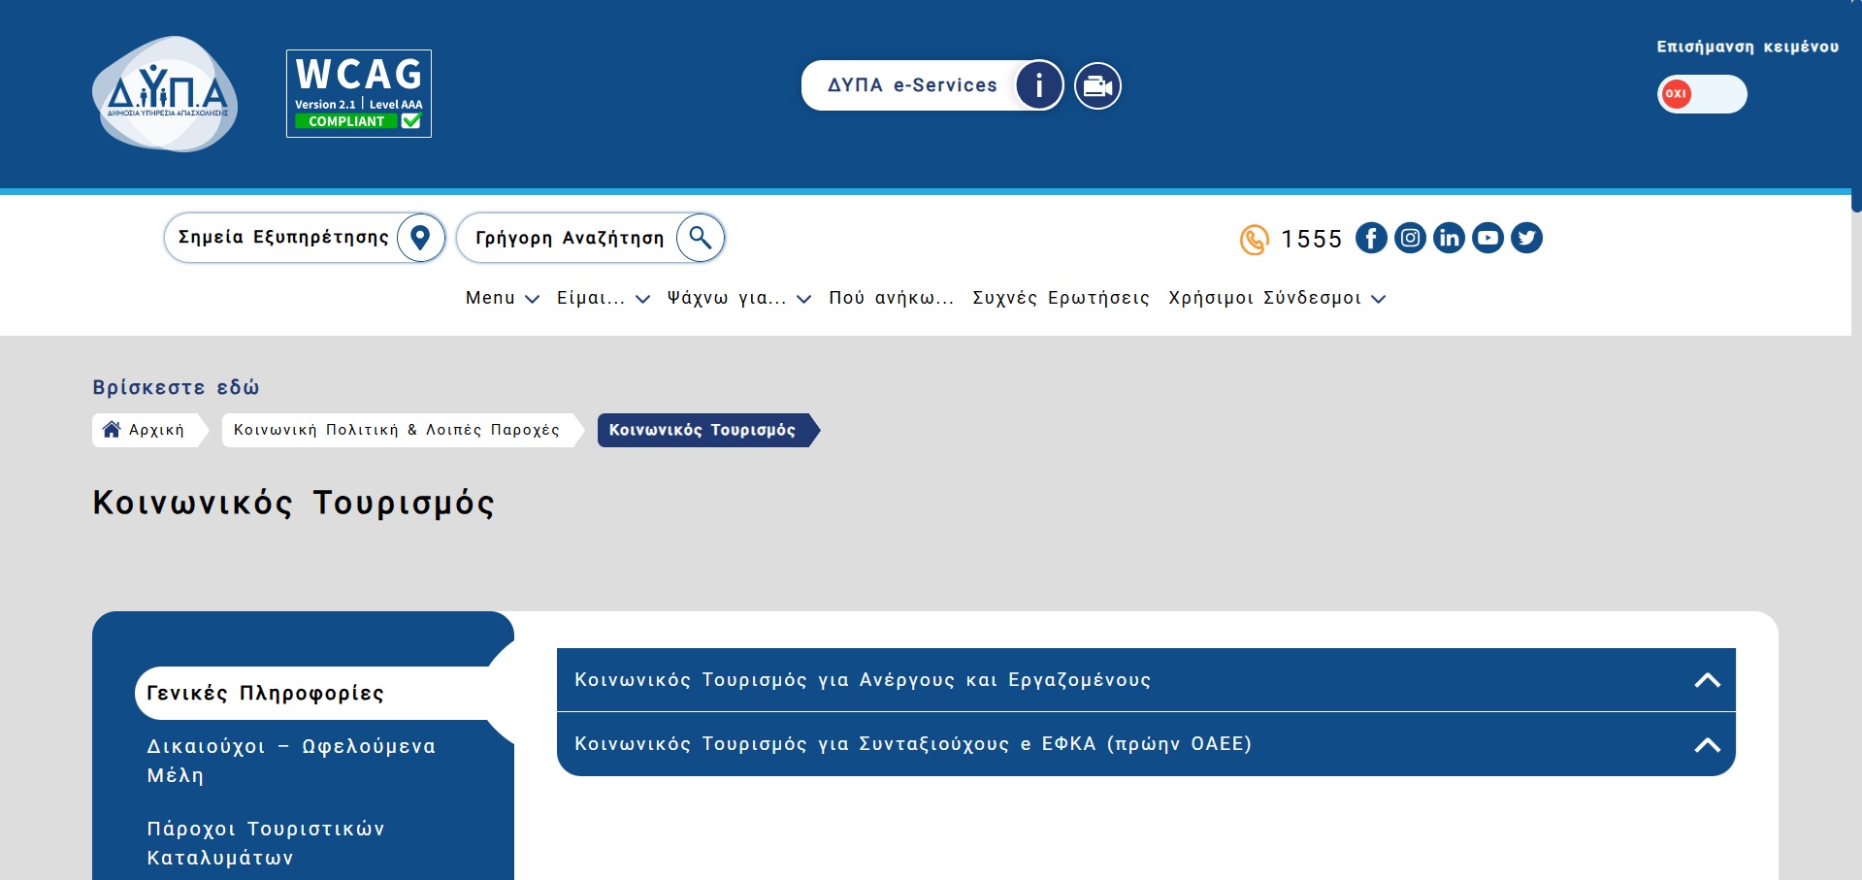Open Δικαιούχοι – Ωφελούμενα Μέλη sidebar entry
The image size is (1862, 880).
point(289,761)
